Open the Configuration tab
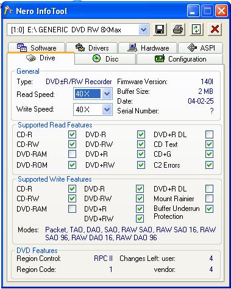 (180, 59)
